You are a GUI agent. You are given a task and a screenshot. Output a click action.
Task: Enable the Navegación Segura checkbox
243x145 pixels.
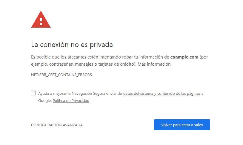point(33,93)
